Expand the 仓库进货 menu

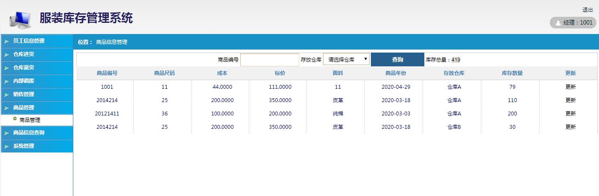point(37,54)
